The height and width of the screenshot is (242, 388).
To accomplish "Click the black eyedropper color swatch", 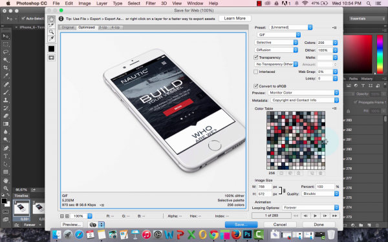I will coord(51,48).
